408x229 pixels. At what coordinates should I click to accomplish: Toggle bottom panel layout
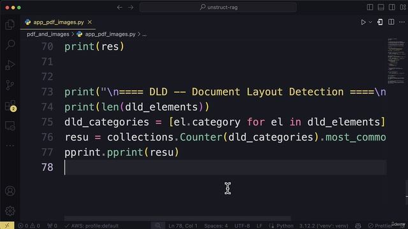coord(381,7)
